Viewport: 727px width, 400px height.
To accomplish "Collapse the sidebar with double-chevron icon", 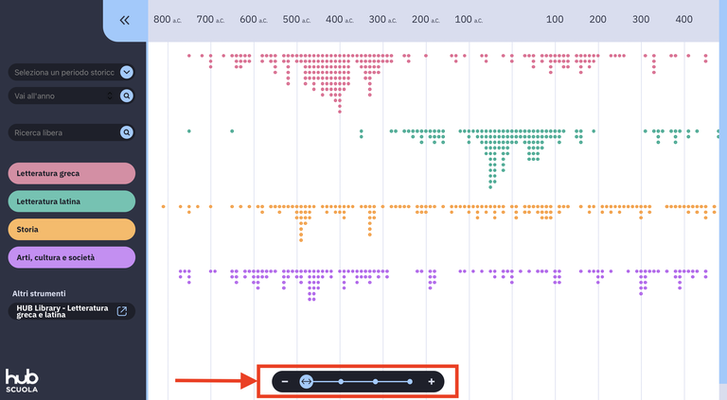I will (124, 20).
